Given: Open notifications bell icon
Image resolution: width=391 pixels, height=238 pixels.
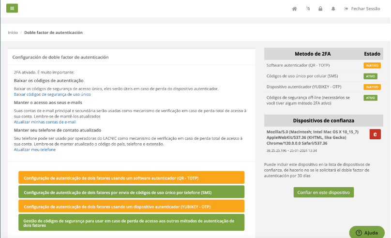Looking at the screenshot, I should 333,9.
